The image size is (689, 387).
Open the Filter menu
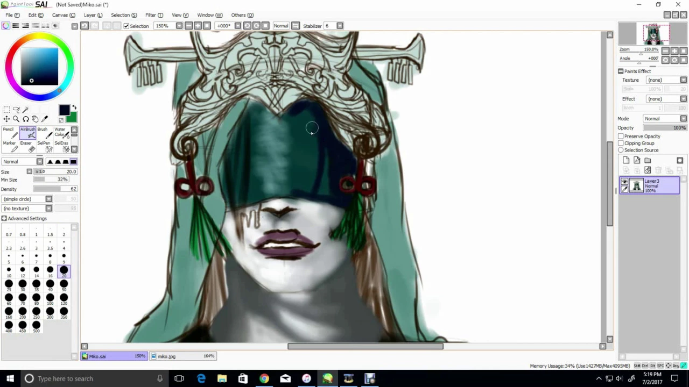pyautogui.click(x=154, y=15)
